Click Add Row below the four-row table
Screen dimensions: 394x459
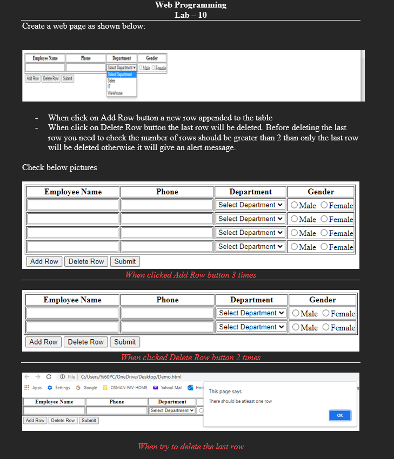pos(44,261)
